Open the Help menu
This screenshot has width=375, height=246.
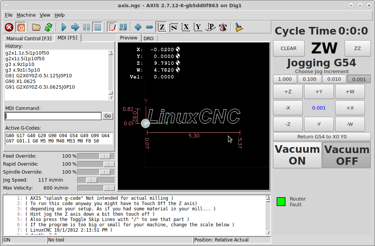(59, 15)
